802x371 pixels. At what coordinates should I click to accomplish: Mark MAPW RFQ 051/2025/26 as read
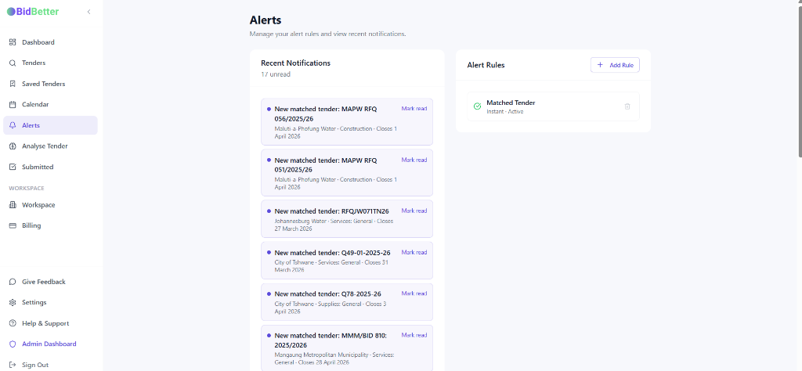[414, 160]
